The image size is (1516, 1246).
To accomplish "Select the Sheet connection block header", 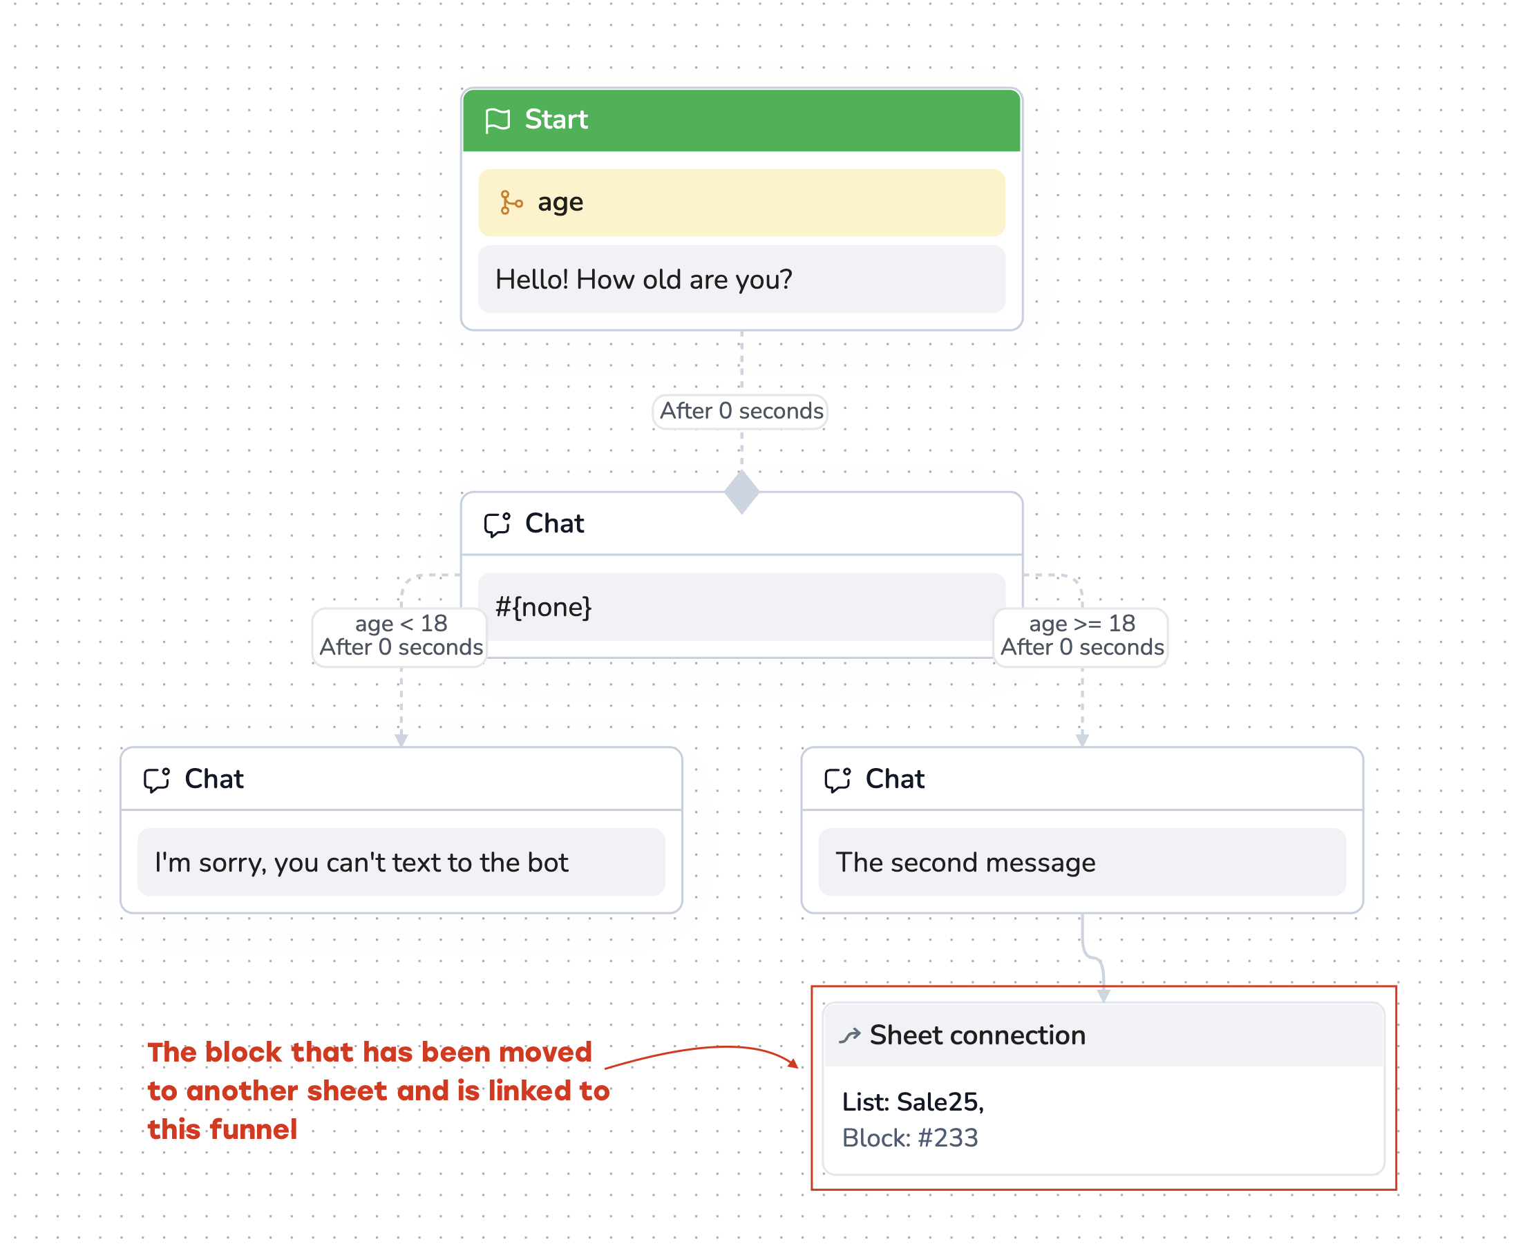I will point(1103,1036).
